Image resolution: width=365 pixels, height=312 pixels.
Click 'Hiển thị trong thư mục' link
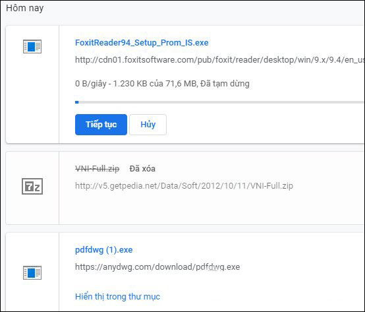117,296
